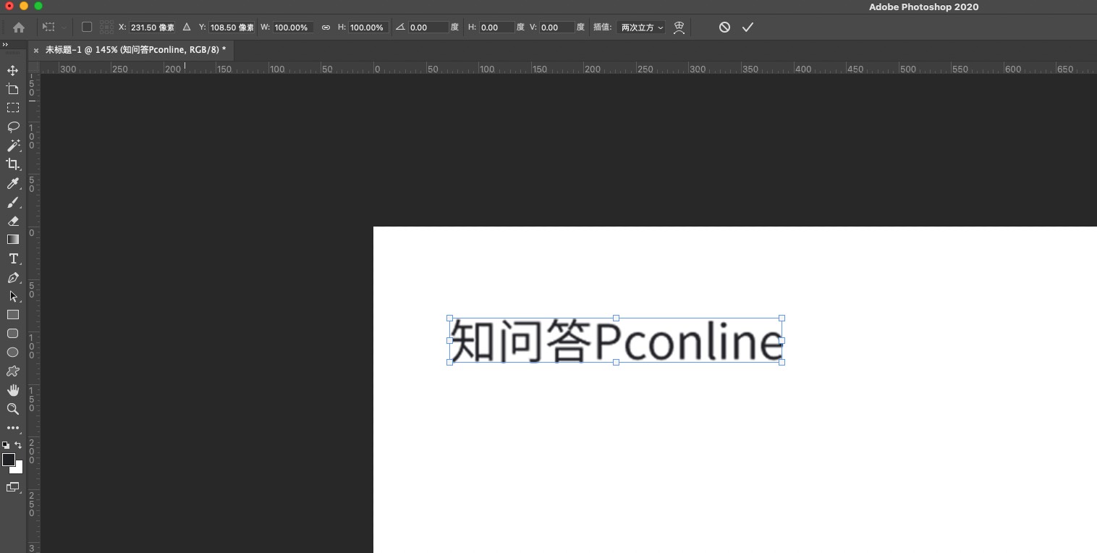Select the Zoom tool
Image resolution: width=1097 pixels, height=553 pixels.
tap(12, 409)
